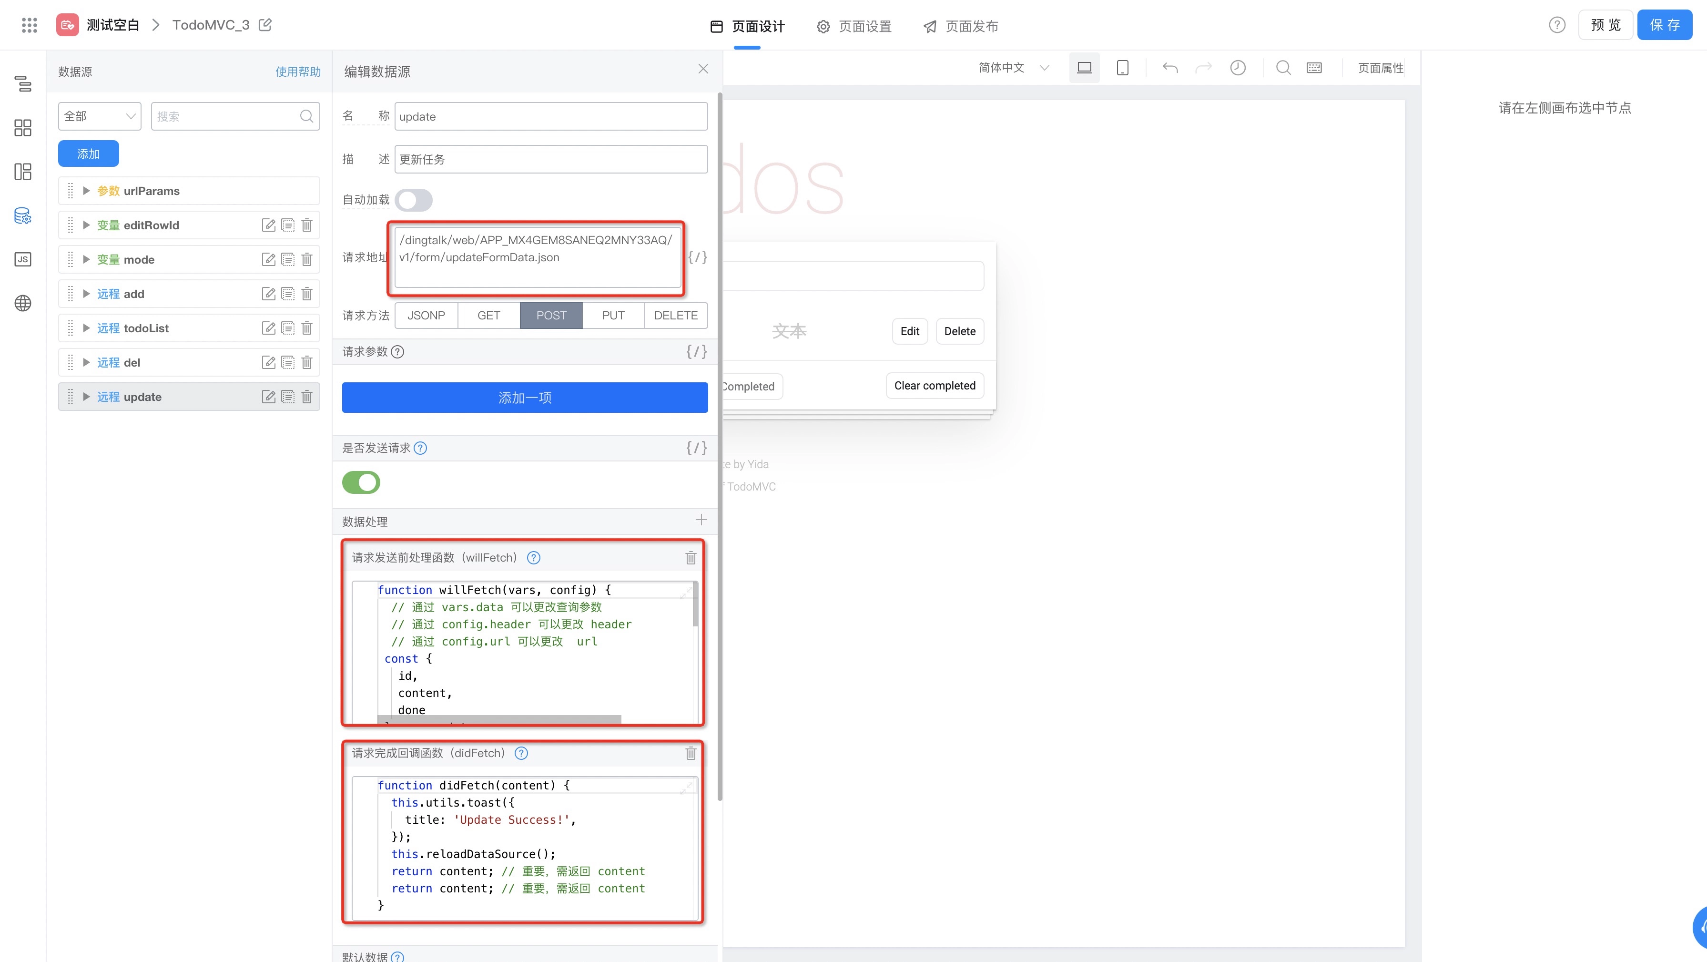
Task: Delete the willFetch function with trash icon
Action: pyautogui.click(x=691, y=558)
